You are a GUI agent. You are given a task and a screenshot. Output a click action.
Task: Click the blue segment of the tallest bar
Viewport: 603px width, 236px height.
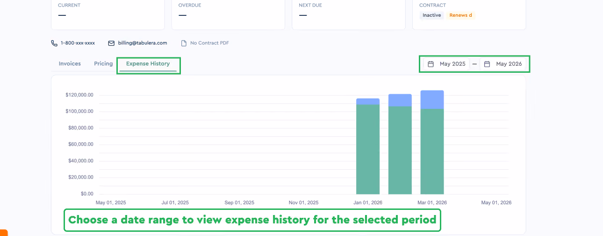pos(432,100)
